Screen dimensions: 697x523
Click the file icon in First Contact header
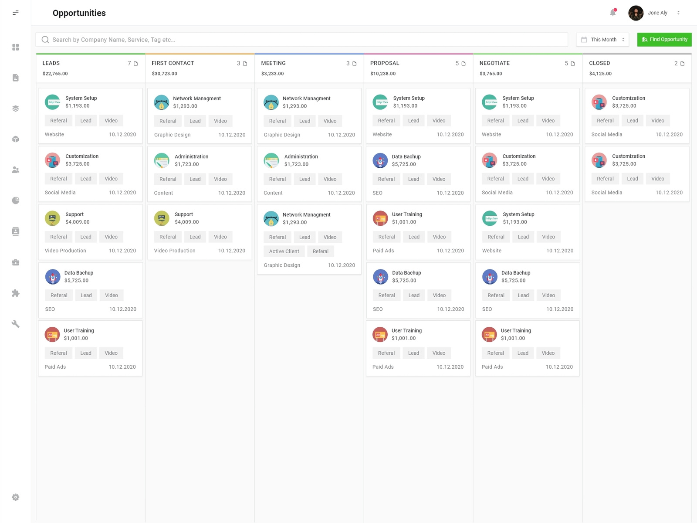(245, 64)
